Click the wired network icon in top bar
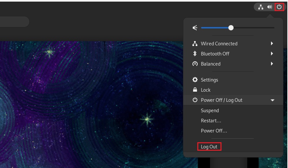The image size is (288, 168). 261,7
